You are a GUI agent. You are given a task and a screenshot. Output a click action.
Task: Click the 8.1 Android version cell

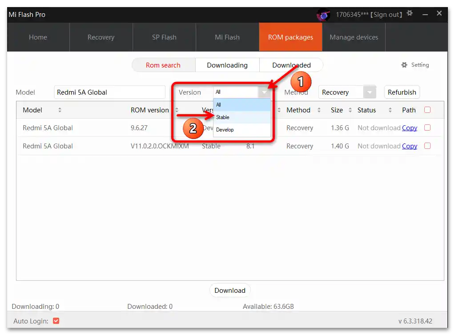pyautogui.click(x=250, y=146)
